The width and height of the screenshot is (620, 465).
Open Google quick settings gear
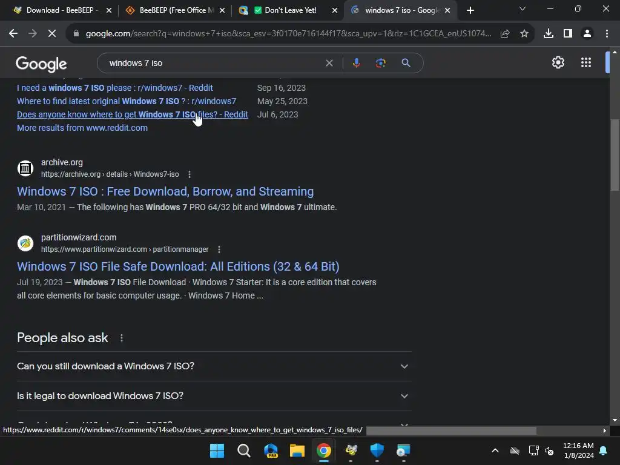pos(558,62)
